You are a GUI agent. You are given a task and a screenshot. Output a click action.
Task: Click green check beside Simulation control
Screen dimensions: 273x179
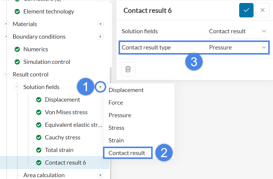[17, 62]
